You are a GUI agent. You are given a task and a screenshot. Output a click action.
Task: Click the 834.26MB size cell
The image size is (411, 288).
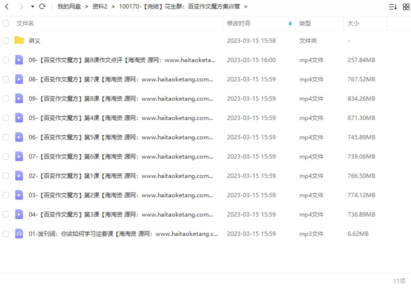[361, 98]
